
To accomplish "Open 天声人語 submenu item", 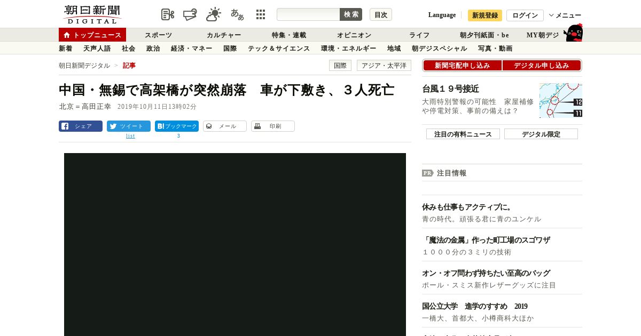I will point(97,49).
